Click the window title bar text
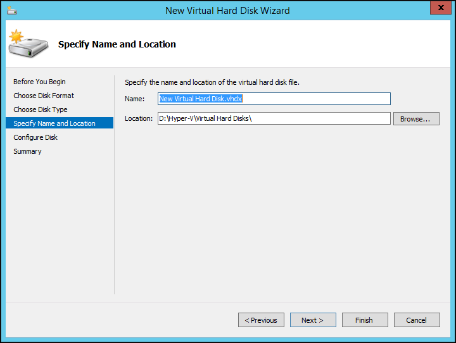The image size is (456, 343). tap(227, 10)
